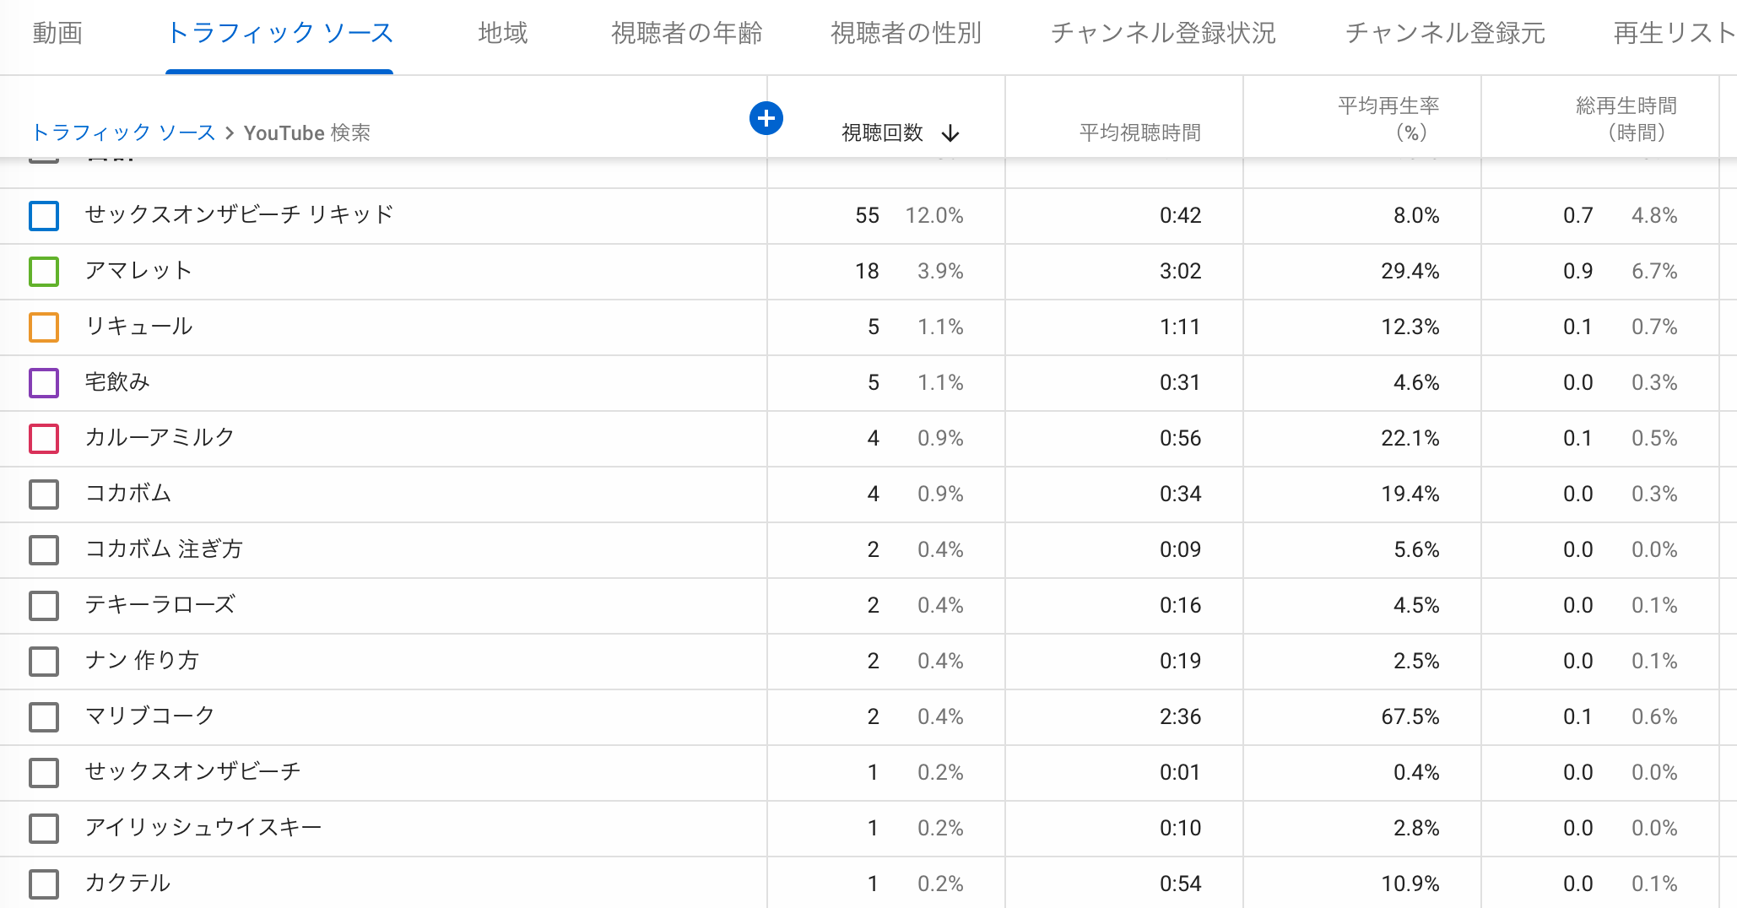This screenshot has height=908, width=1737.
Task: Check the マリブコーク row checkbox
Action: pyautogui.click(x=44, y=717)
